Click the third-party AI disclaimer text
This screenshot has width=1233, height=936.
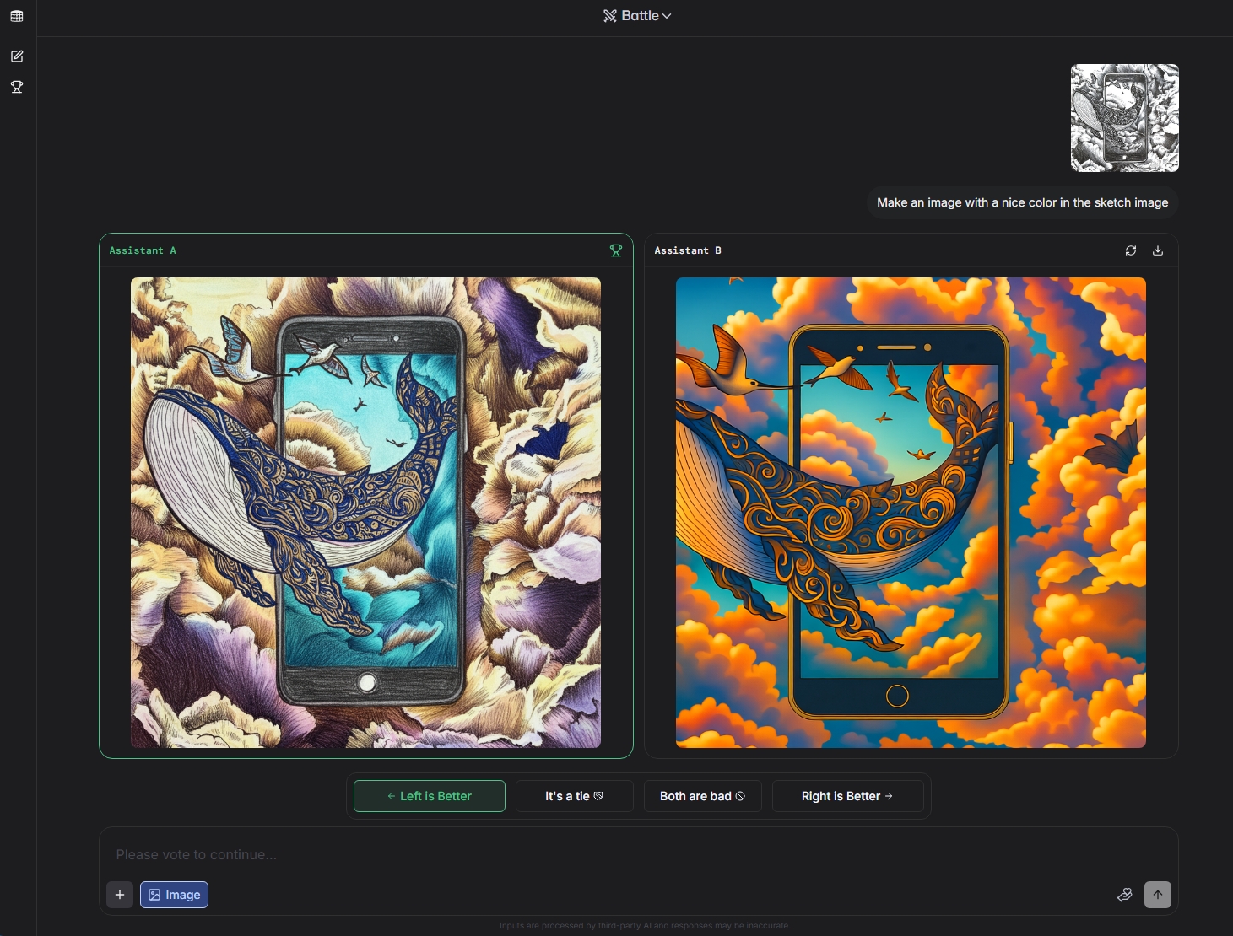(x=645, y=926)
